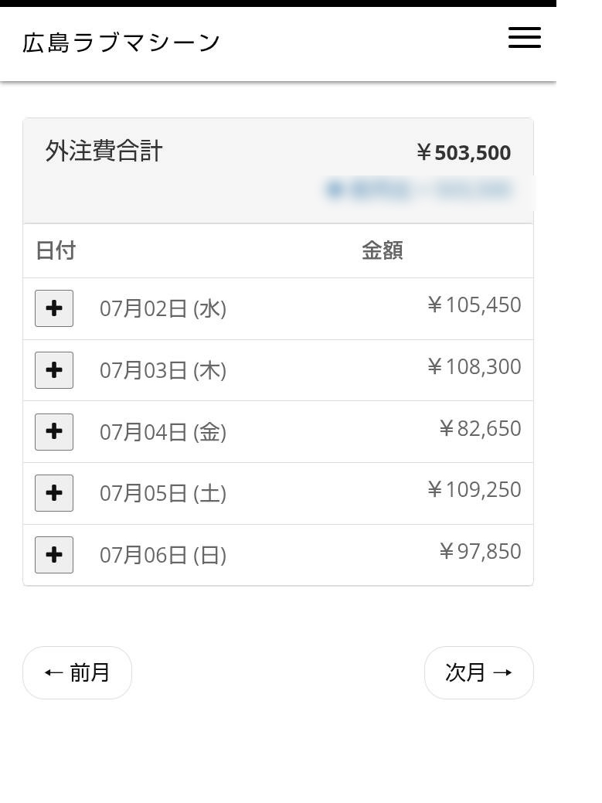Click the 外注費合計 heading
The height and width of the screenshot is (803, 602).
coord(104,151)
